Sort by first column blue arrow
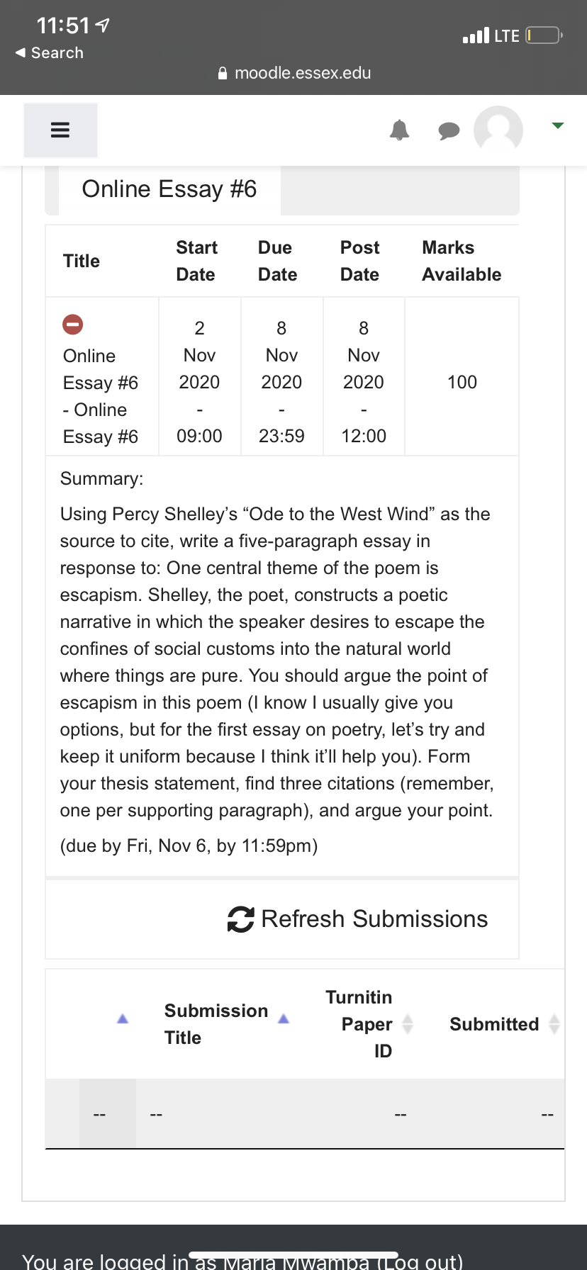 click(x=123, y=1018)
